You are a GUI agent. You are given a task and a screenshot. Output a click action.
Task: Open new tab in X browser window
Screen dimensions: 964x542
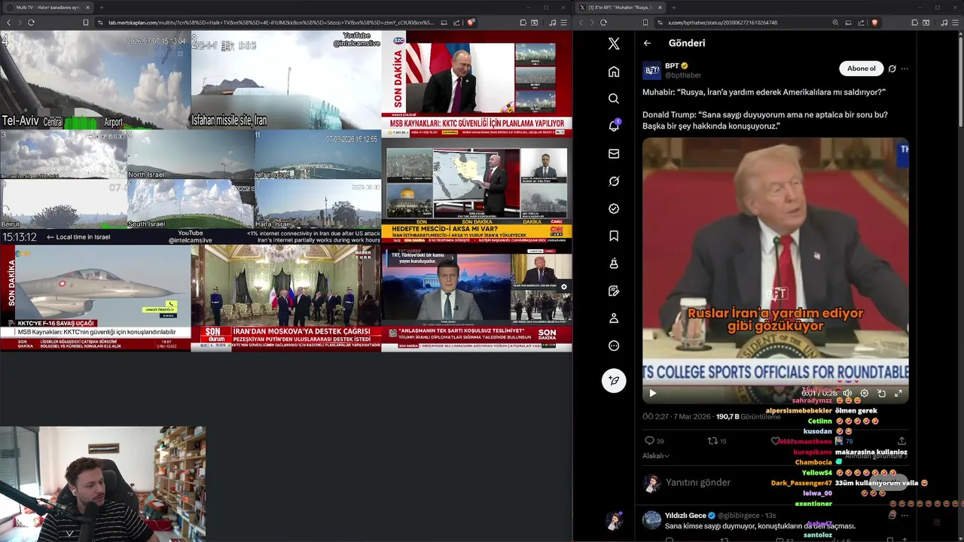(675, 8)
